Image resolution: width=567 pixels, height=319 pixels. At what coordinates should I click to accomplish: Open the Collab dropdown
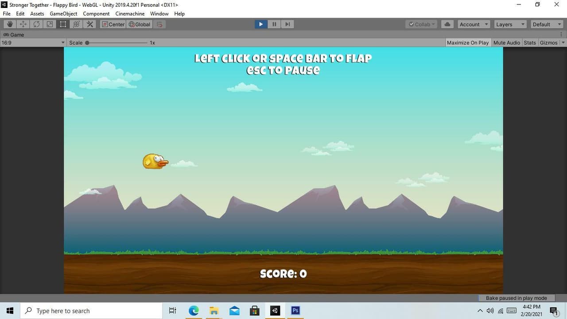click(422, 24)
